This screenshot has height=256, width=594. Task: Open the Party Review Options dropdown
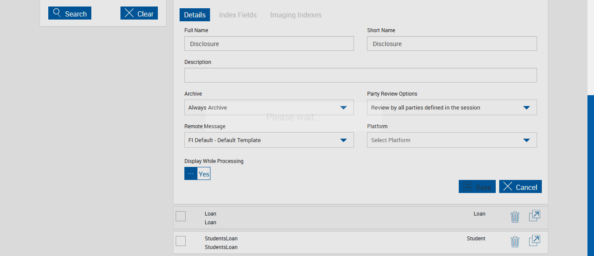point(451,108)
